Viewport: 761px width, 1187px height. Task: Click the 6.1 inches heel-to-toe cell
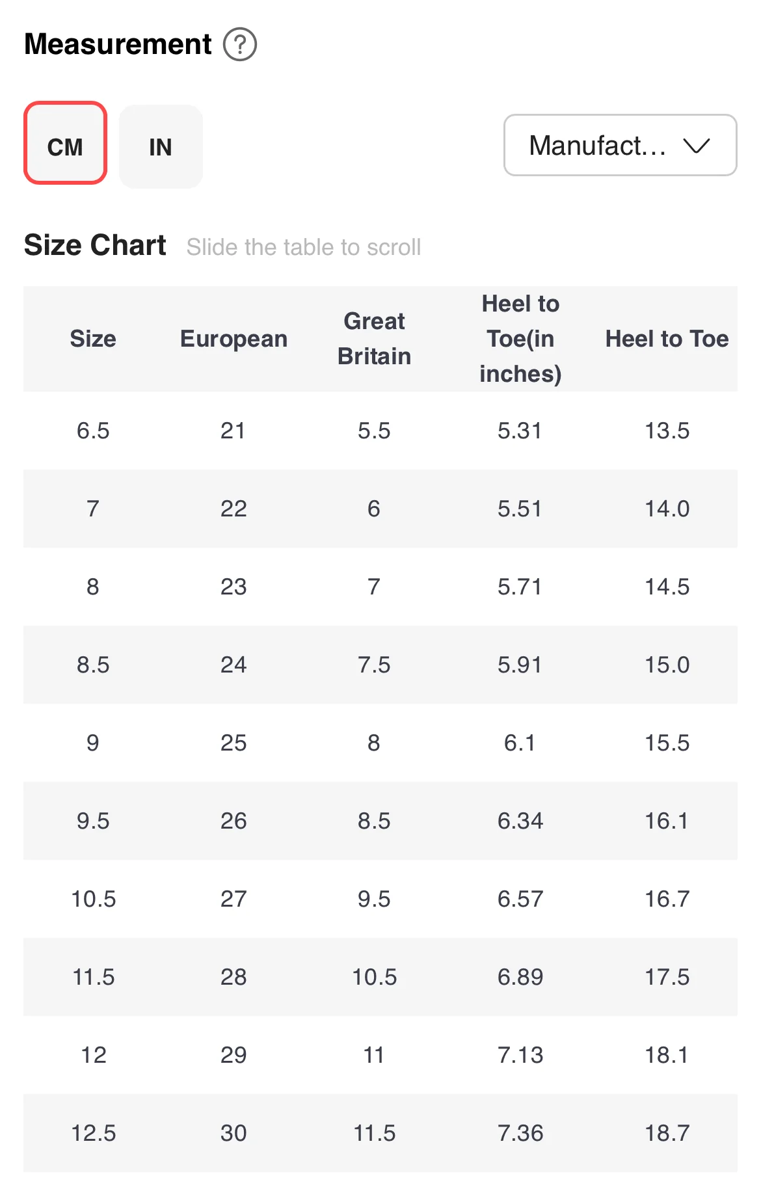520,743
